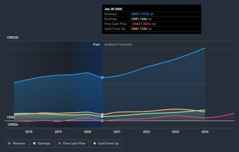Select the Cash From Op marker at Jun 2020
239x152 pixels.
coord(102,114)
